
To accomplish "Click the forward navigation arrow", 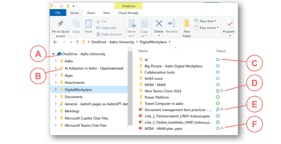I will [64, 42].
